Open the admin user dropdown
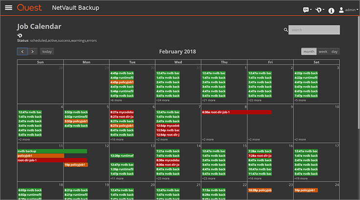Screen dimensions: 360x200 [x=349, y=10]
